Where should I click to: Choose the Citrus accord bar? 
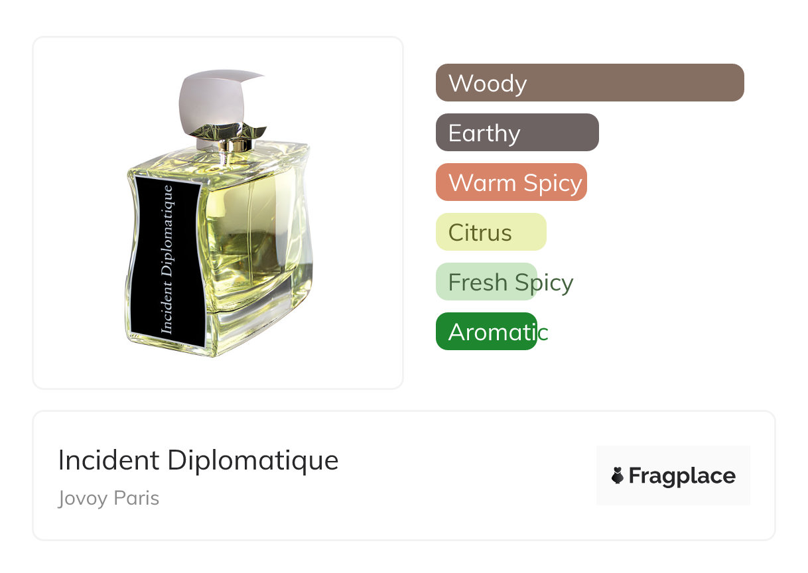pyautogui.click(x=491, y=232)
